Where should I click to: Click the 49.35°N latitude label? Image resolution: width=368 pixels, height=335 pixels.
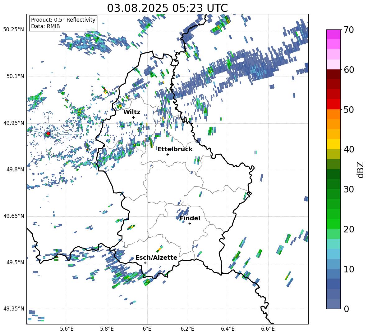[x=13, y=309]
